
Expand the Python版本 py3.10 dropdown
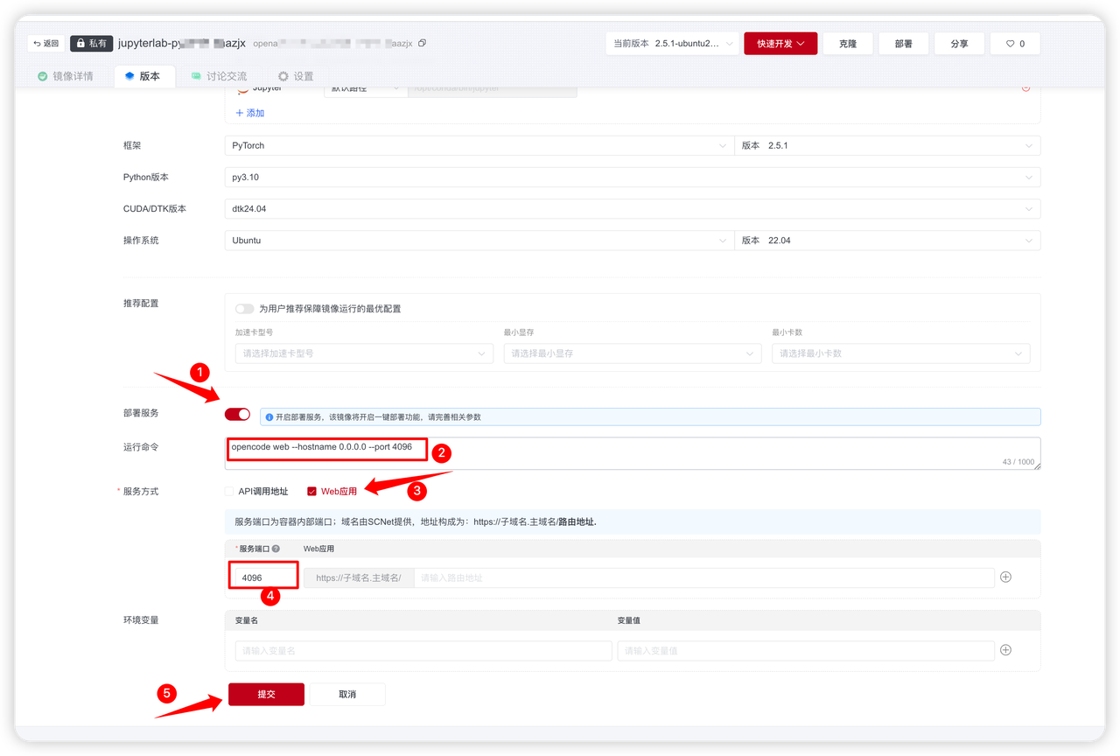[x=633, y=177]
